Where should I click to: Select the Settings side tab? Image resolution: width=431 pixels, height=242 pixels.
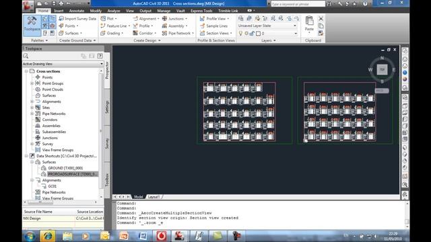click(x=107, y=107)
